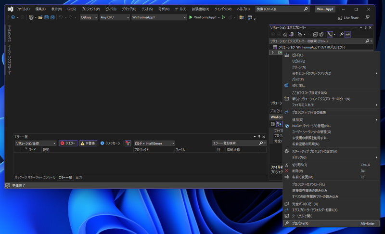Toggle Preview Selected Items icon
Viewport: 385px width, 234px height.
pyautogui.click(x=347, y=34)
